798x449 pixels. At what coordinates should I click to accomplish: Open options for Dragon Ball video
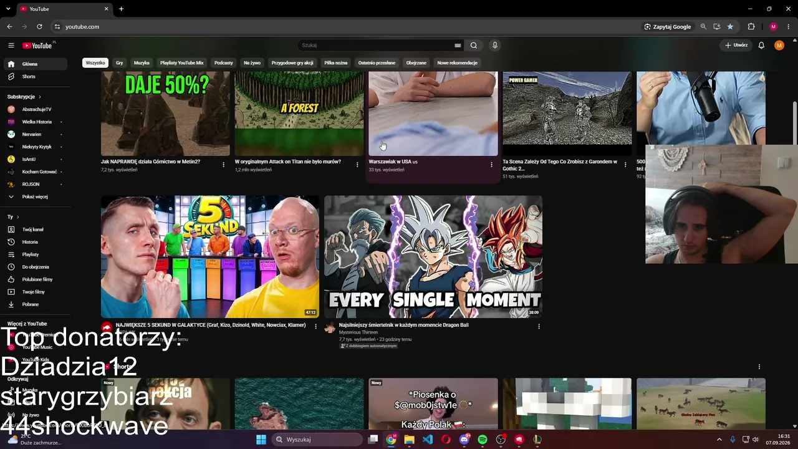click(539, 326)
